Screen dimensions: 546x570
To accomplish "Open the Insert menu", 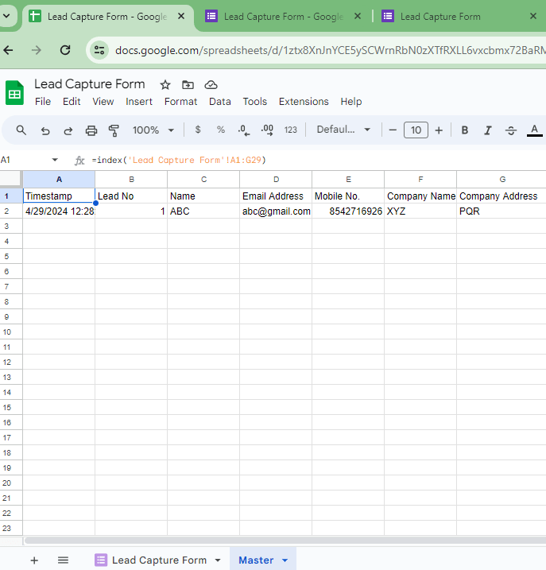I will (139, 102).
